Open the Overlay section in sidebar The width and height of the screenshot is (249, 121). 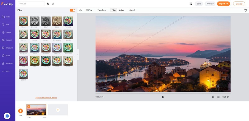[6, 32]
